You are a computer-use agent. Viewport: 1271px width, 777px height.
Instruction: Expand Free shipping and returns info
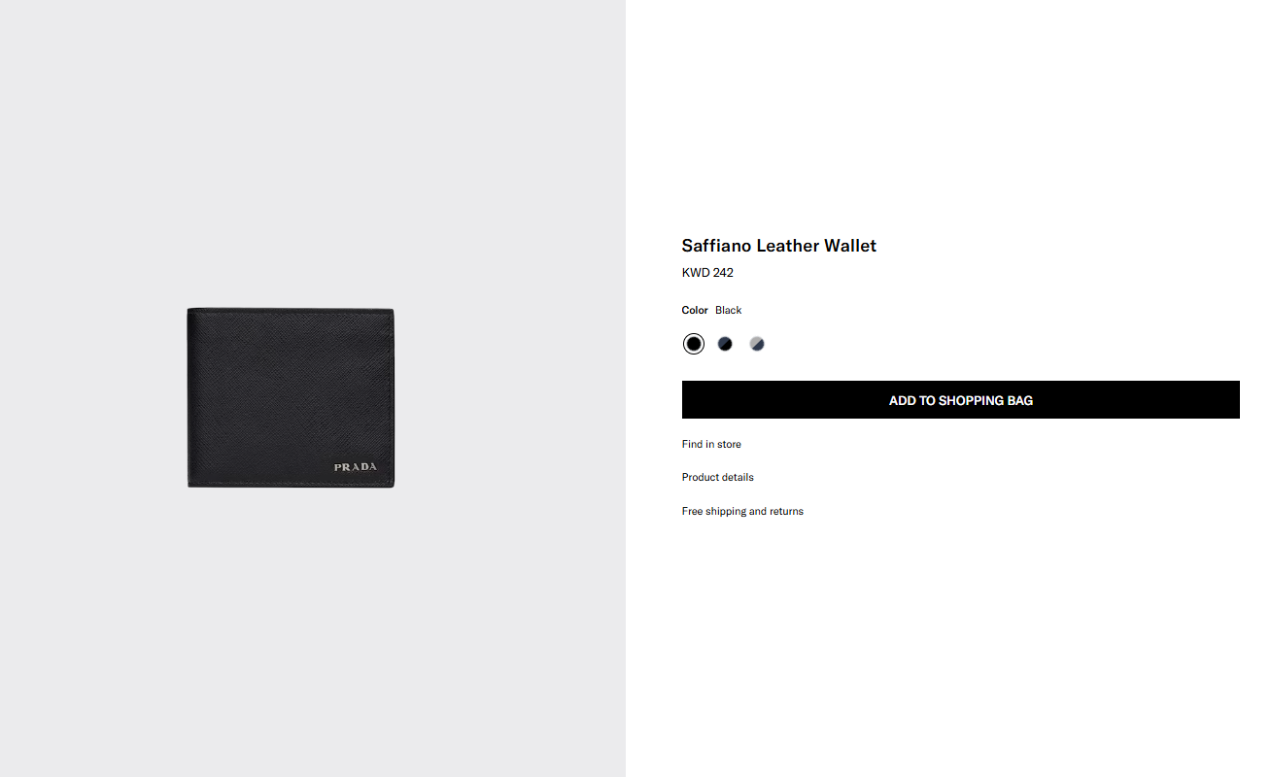click(x=742, y=511)
